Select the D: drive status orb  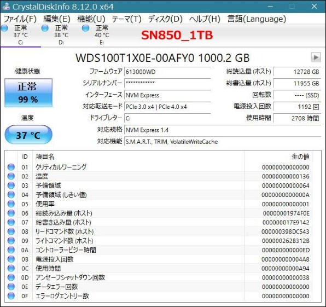(x=45, y=28)
